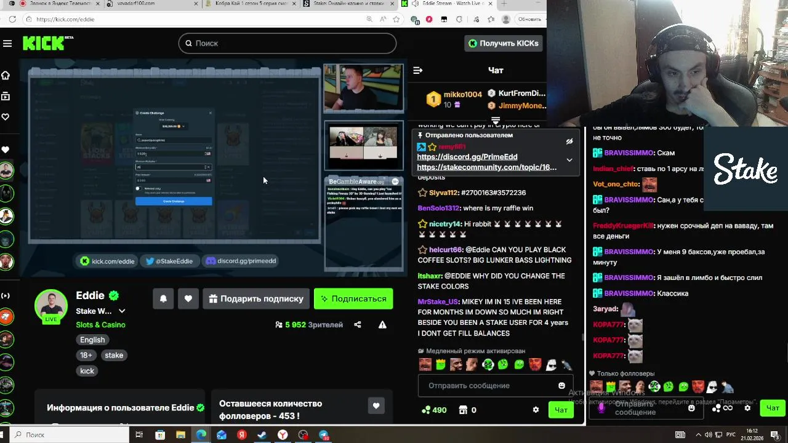This screenshot has height=443, width=788.
Task: Open kick.com/eddie overlay link on video
Action: 107,261
